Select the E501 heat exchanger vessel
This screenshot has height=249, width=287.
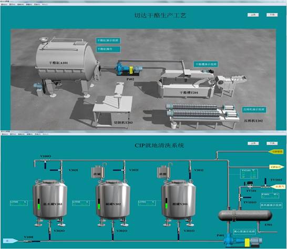click(245, 215)
